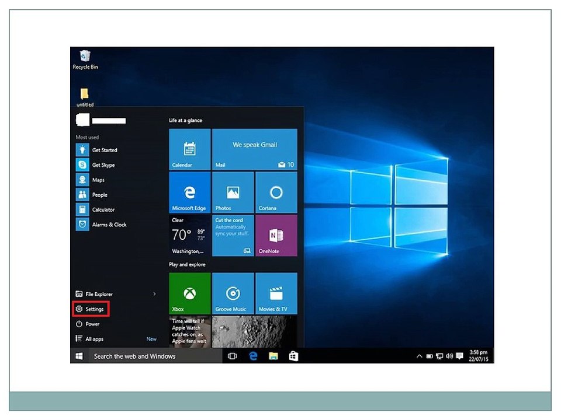The image size is (561, 420).
Task: Open the moon surface photo tile
Action: 255,331
